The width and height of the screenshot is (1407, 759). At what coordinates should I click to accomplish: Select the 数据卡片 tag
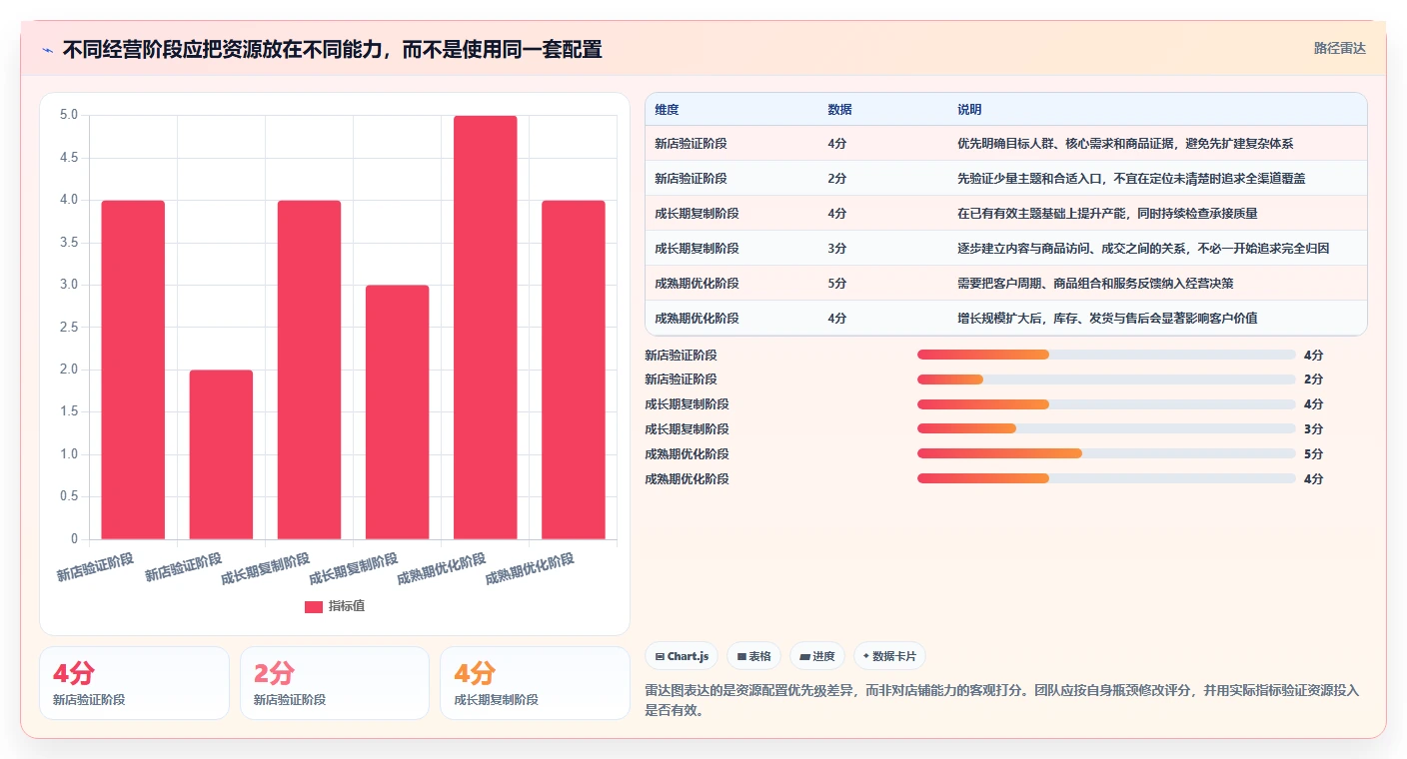[889, 656]
